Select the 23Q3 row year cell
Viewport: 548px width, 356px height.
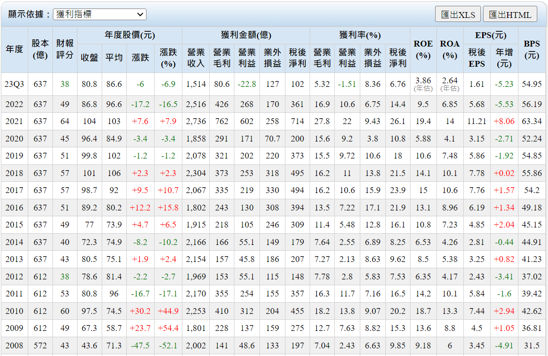[14, 84]
